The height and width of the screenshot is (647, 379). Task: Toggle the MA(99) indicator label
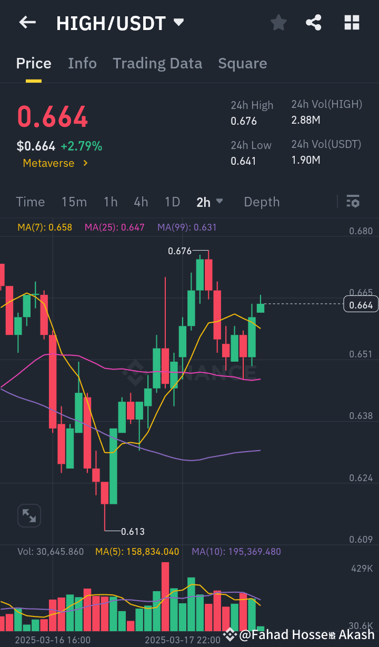187,226
